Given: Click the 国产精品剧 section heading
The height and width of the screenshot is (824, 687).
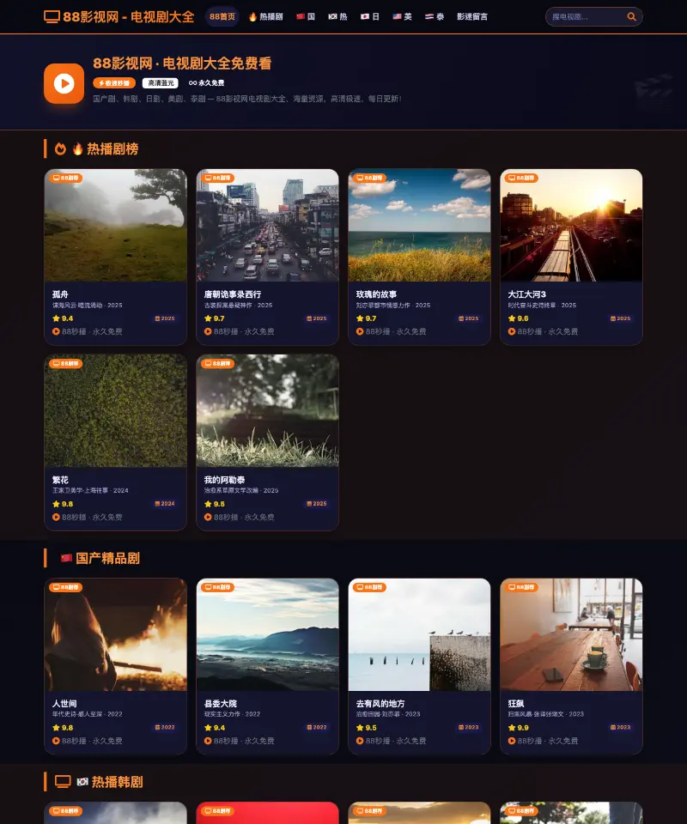Looking at the screenshot, I should point(107,558).
